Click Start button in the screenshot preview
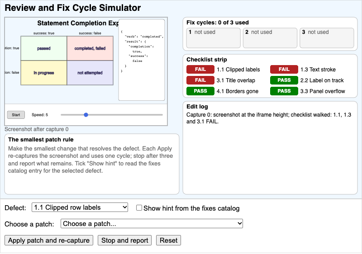 [x=16, y=115]
